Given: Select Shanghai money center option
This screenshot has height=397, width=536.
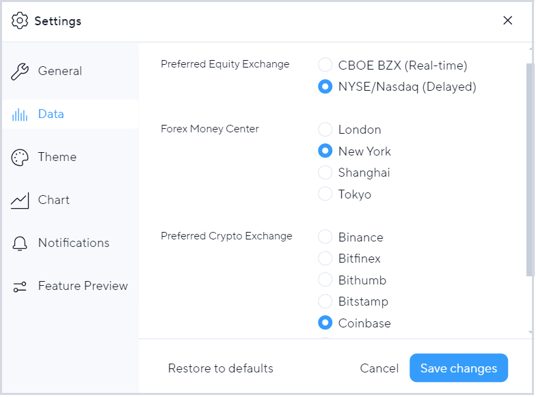Looking at the screenshot, I should 325,172.
